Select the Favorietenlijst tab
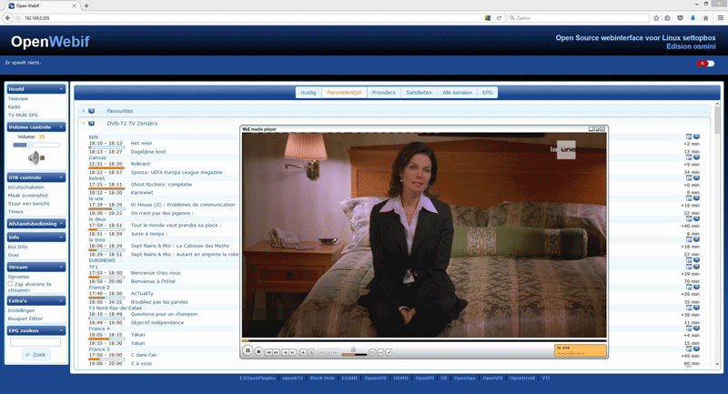Image resolution: width=728 pixels, height=394 pixels. tap(344, 92)
